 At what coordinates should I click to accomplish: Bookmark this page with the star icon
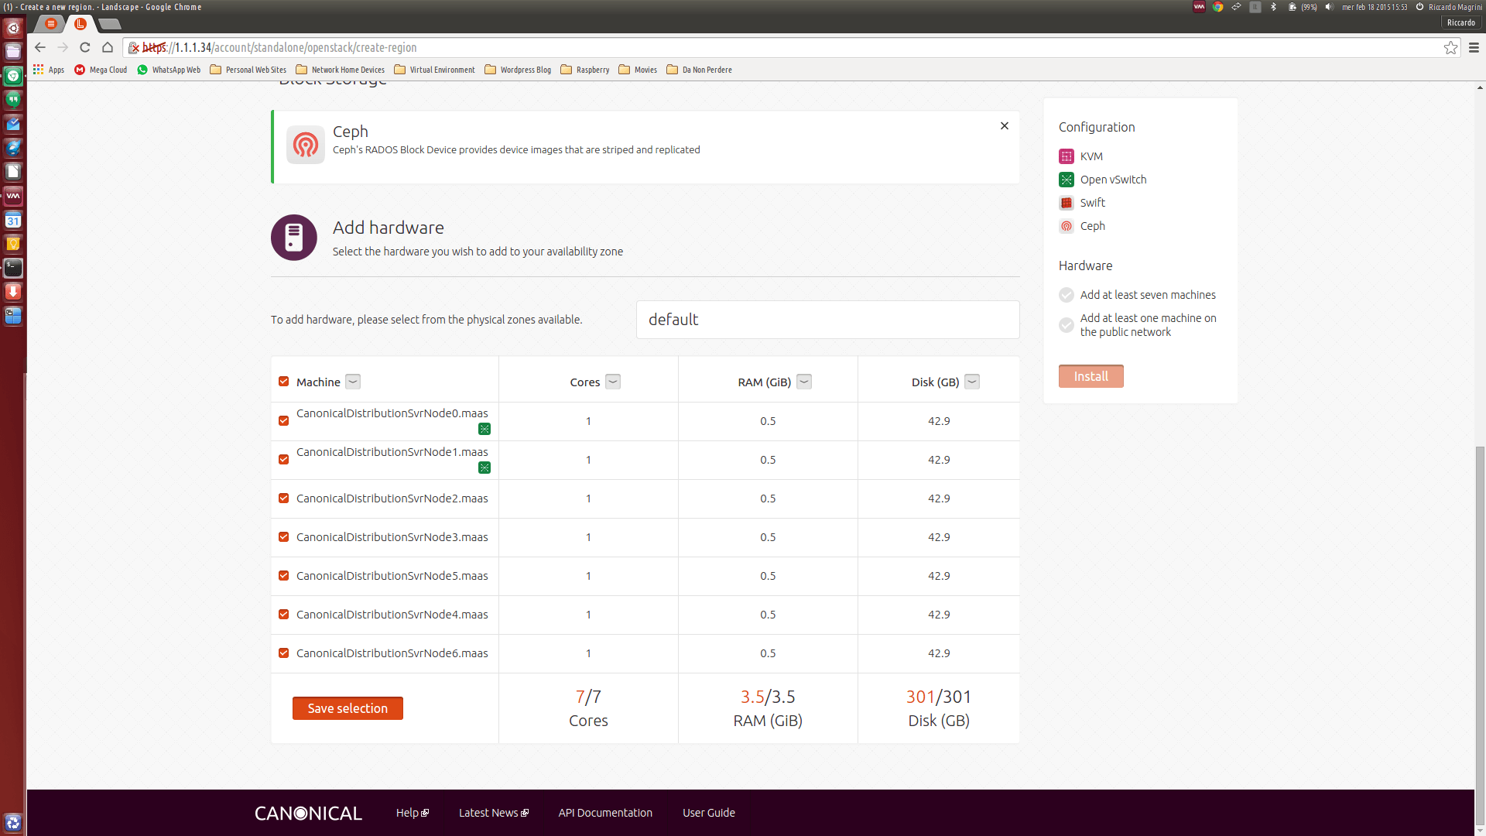coord(1450,48)
